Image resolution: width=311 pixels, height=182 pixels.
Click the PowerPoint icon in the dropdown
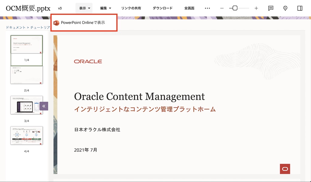pos(56,23)
